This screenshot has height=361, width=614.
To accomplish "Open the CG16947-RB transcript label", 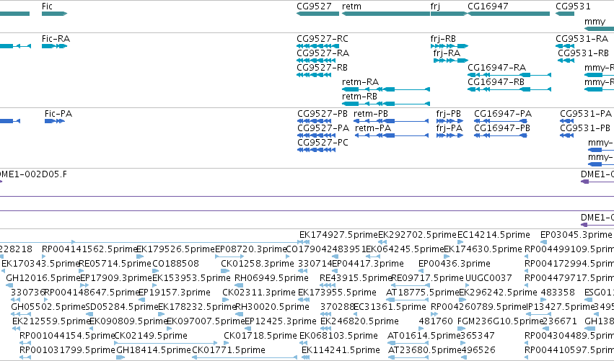I will point(496,82).
